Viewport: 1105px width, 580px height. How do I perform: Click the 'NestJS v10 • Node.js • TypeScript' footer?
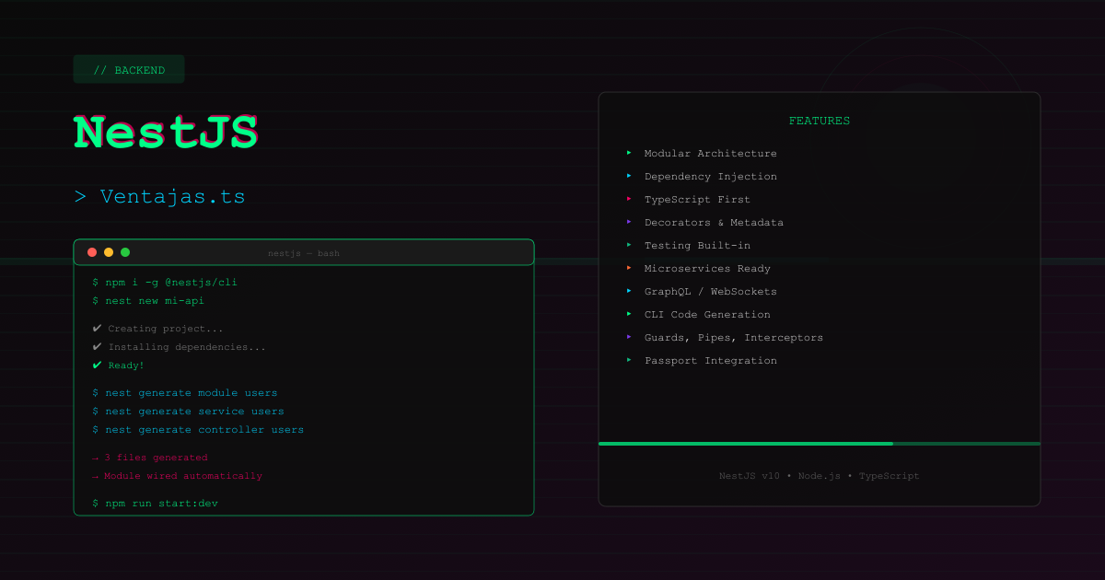(x=820, y=476)
